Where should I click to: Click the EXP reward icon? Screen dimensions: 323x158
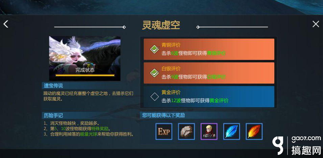point(164,131)
